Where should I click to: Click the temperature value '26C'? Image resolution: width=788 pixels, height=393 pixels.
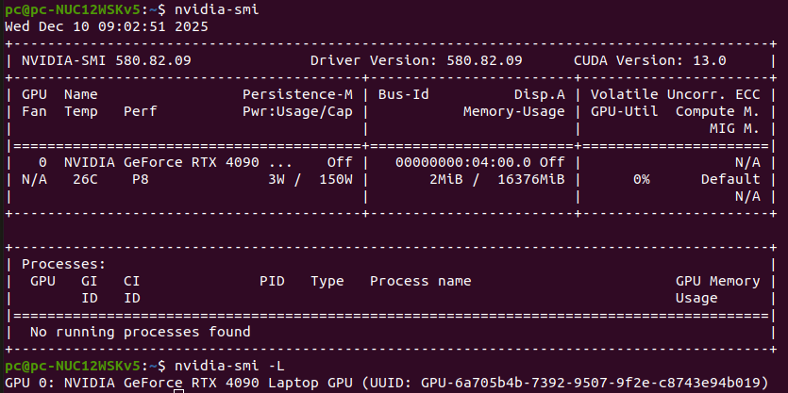(x=86, y=179)
